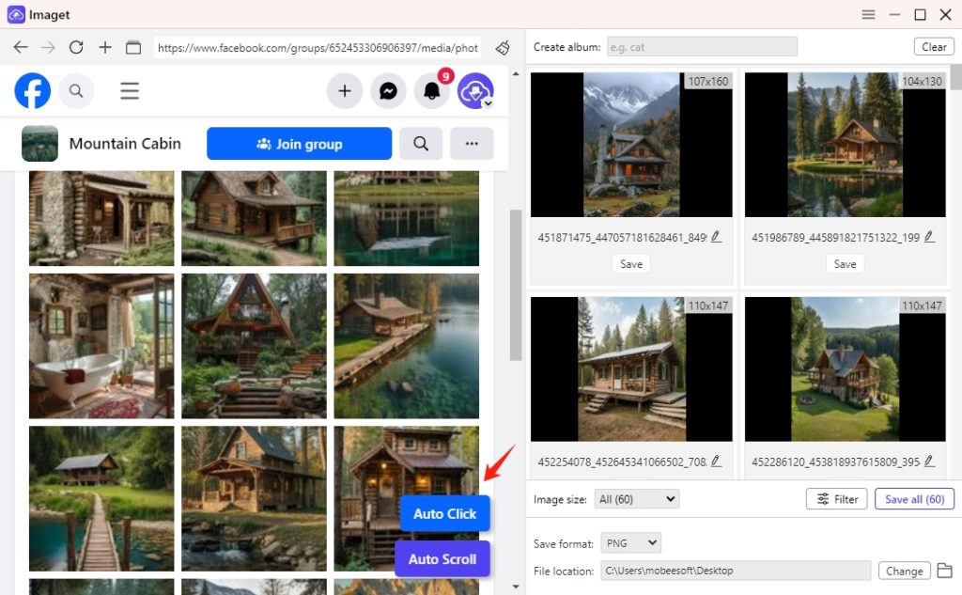Open the Facebook hamburger menu
962x595 pixels.
point(129,90)
